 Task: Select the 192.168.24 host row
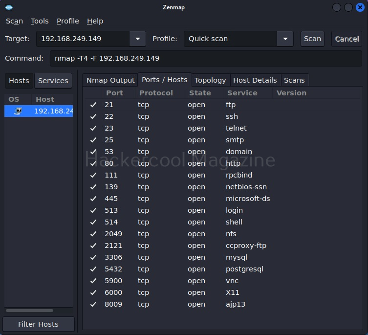(x=39, y=111)
